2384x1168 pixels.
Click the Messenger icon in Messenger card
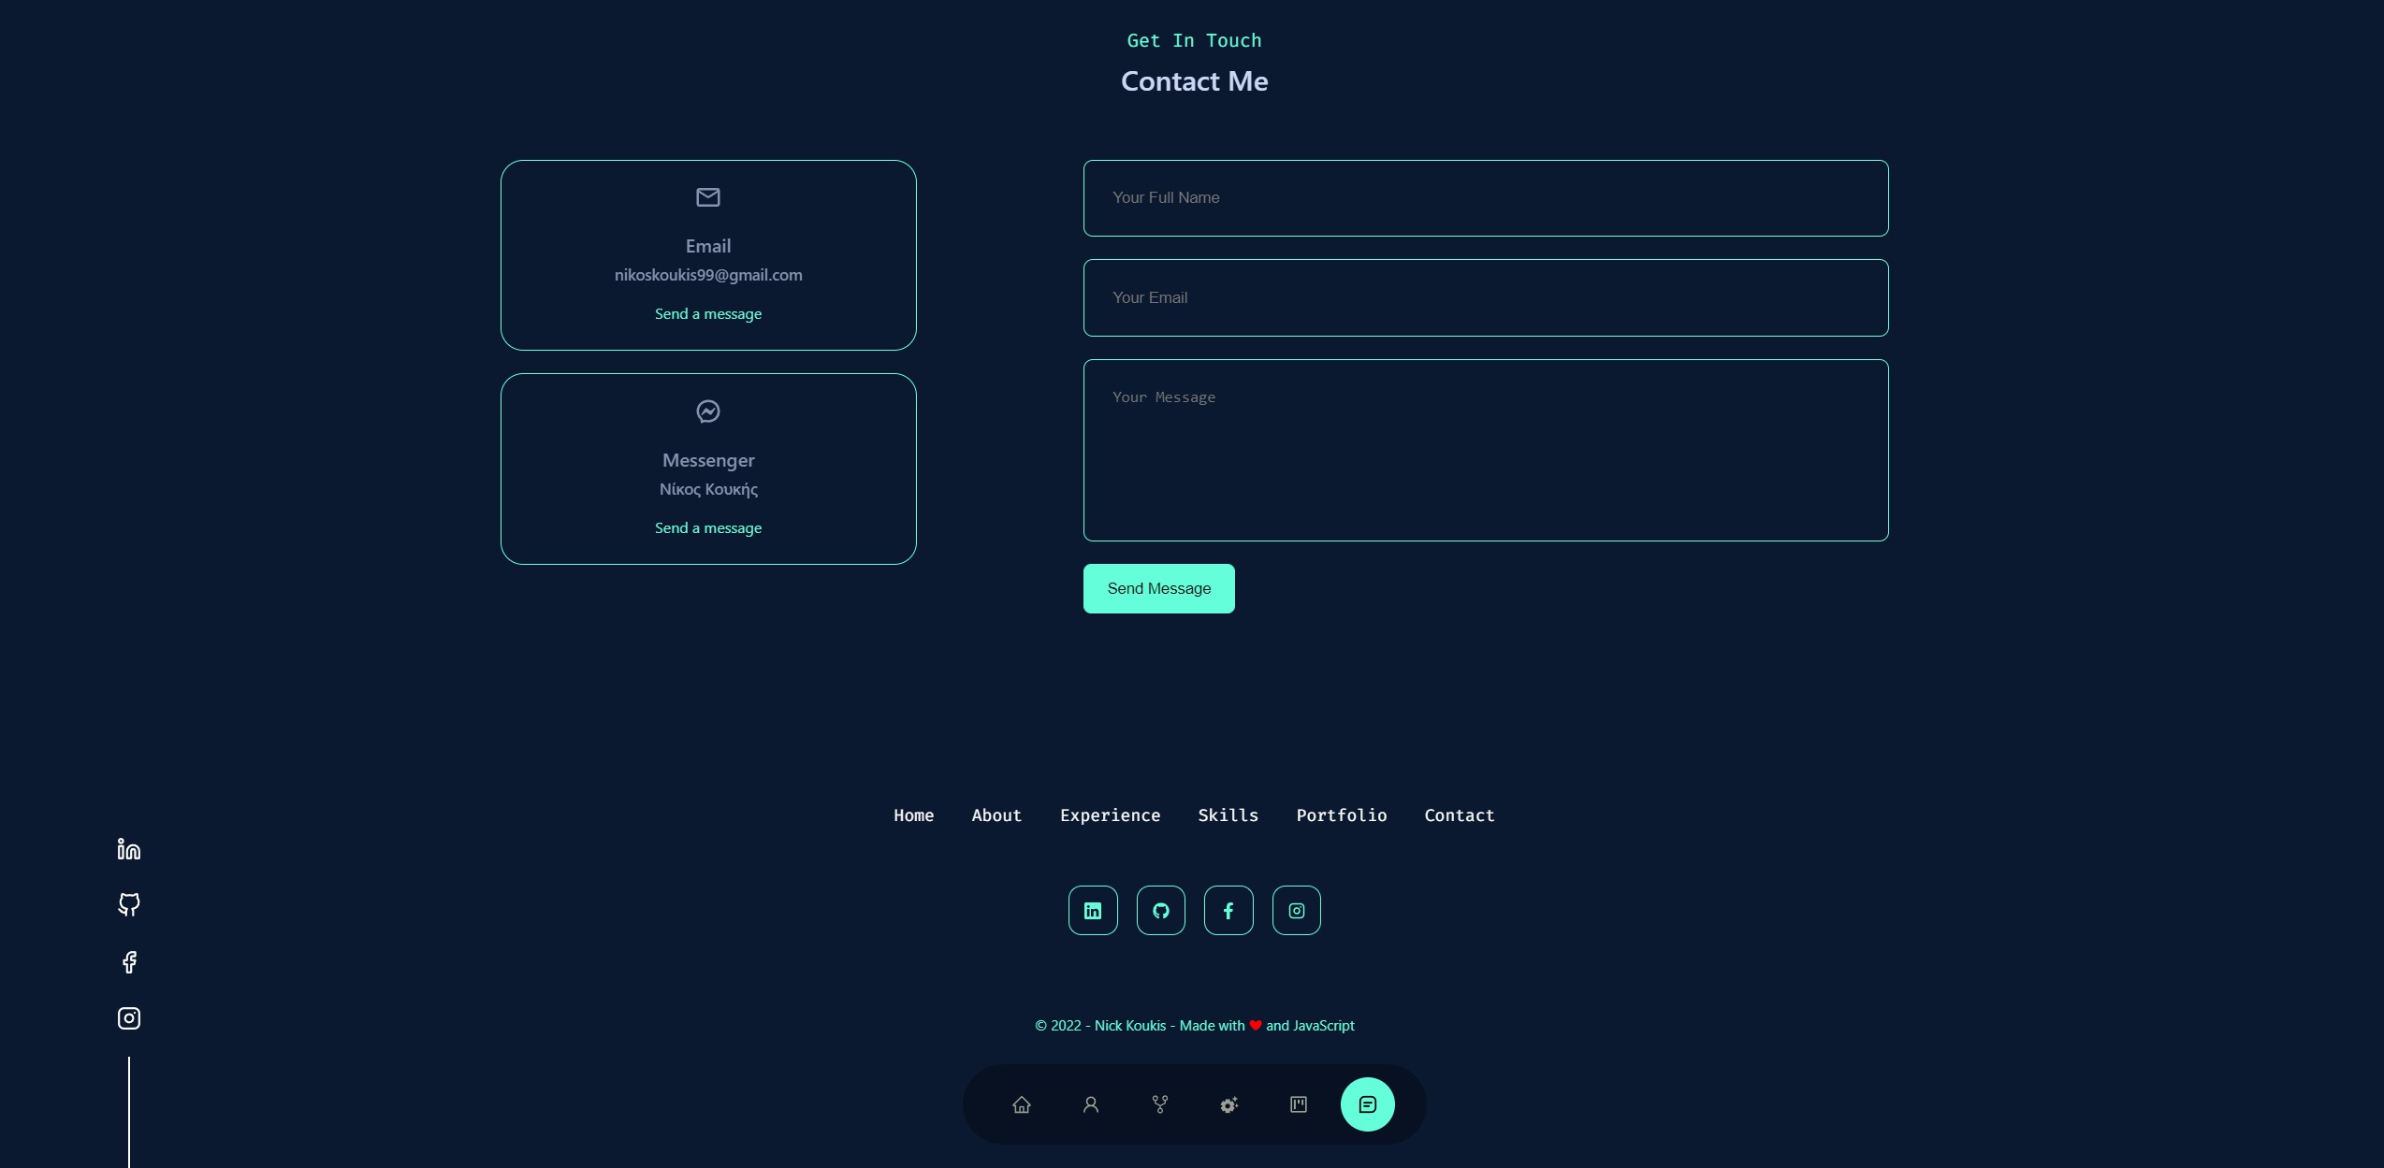708,411
